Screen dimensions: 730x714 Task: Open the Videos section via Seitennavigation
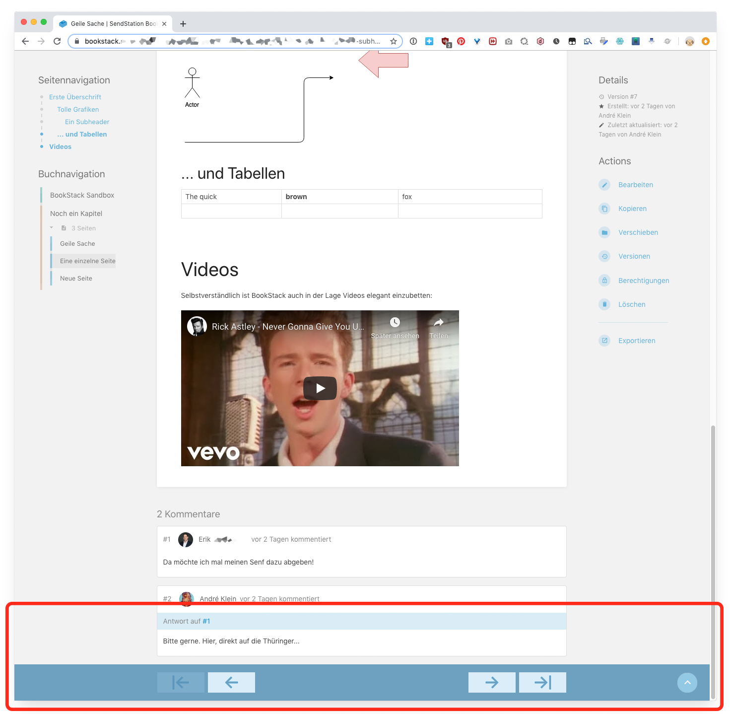click(60, 146)
